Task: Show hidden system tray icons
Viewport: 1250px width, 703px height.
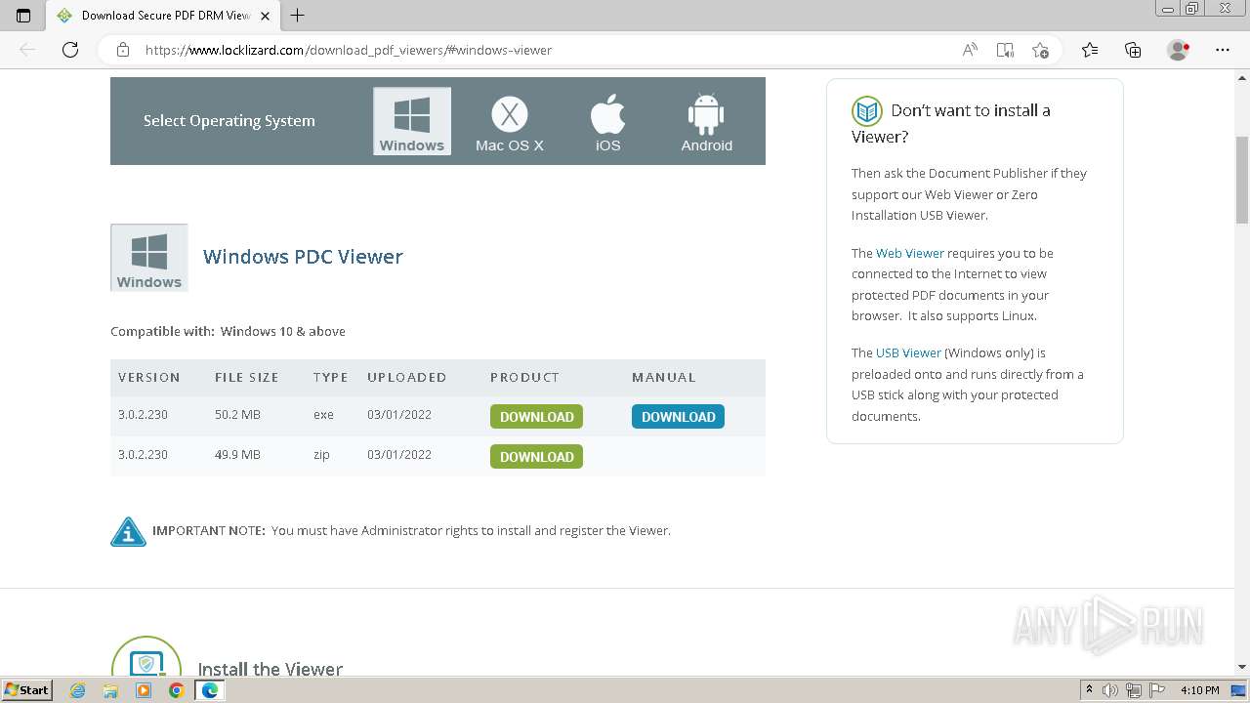Action: tap(1089, 690)
